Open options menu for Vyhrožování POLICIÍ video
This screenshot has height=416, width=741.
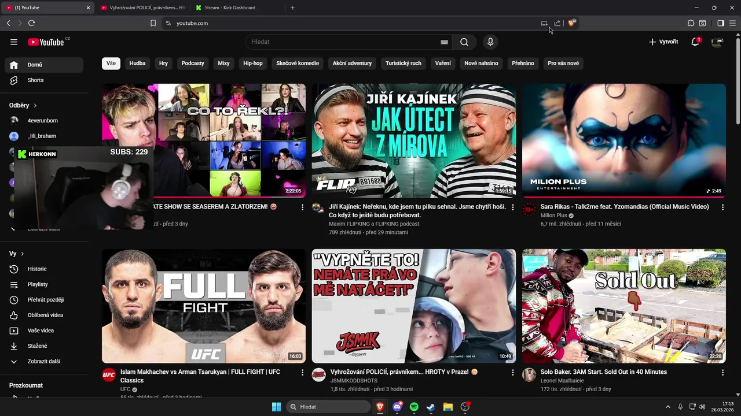tap(512, 373)
